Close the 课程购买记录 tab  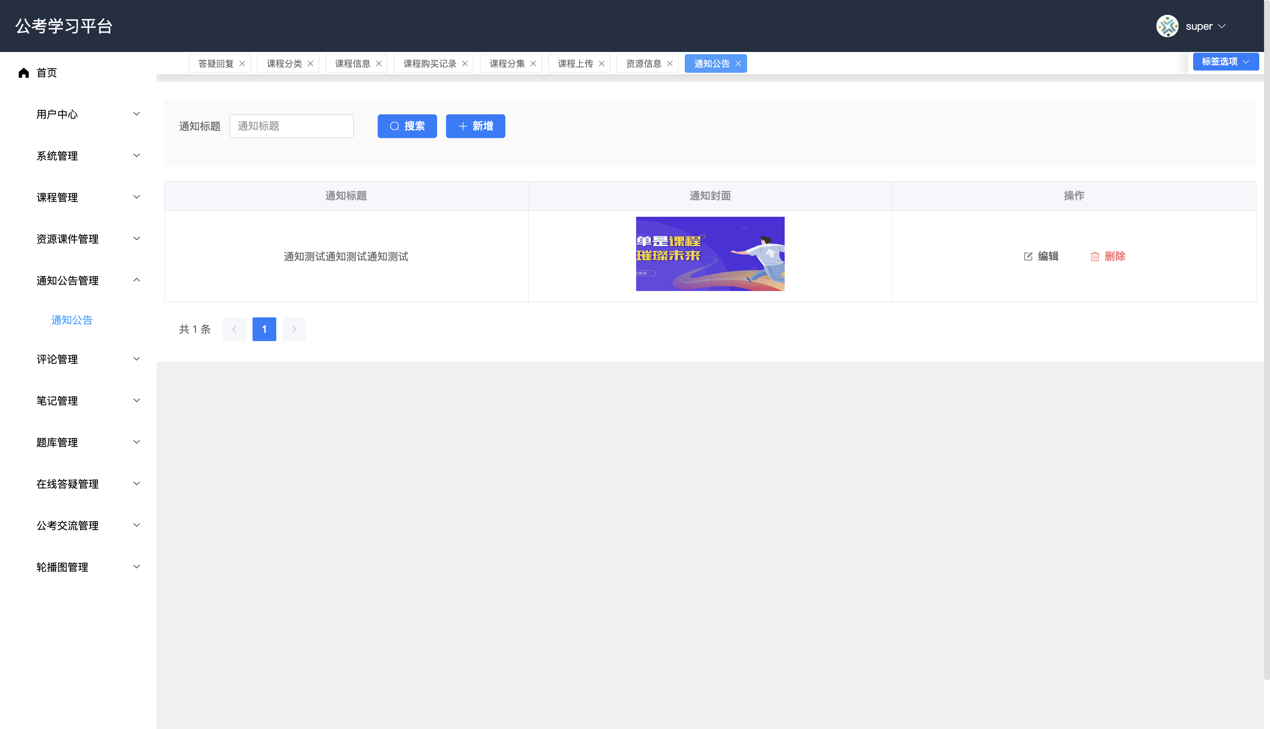465,63
